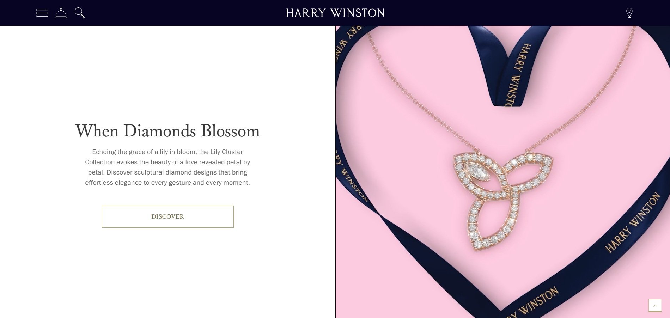The height and width of the screenshot is (318, 670).
Task: Select the 'When Diamonds Blossom' heading
Action: point(167,131)
